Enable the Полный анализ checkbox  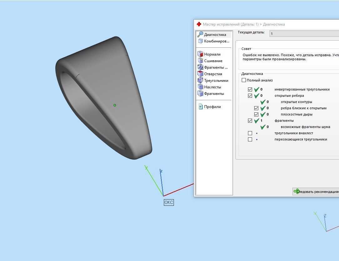tap(244, 80)
